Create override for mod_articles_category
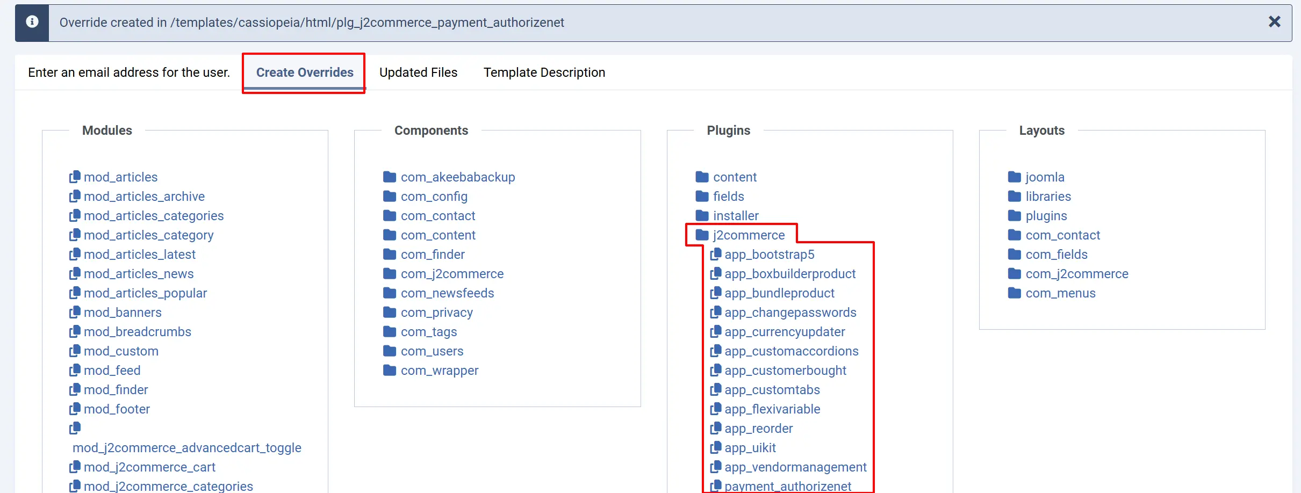This screenshot has height=493, width=1301. (x=141, y=235)
